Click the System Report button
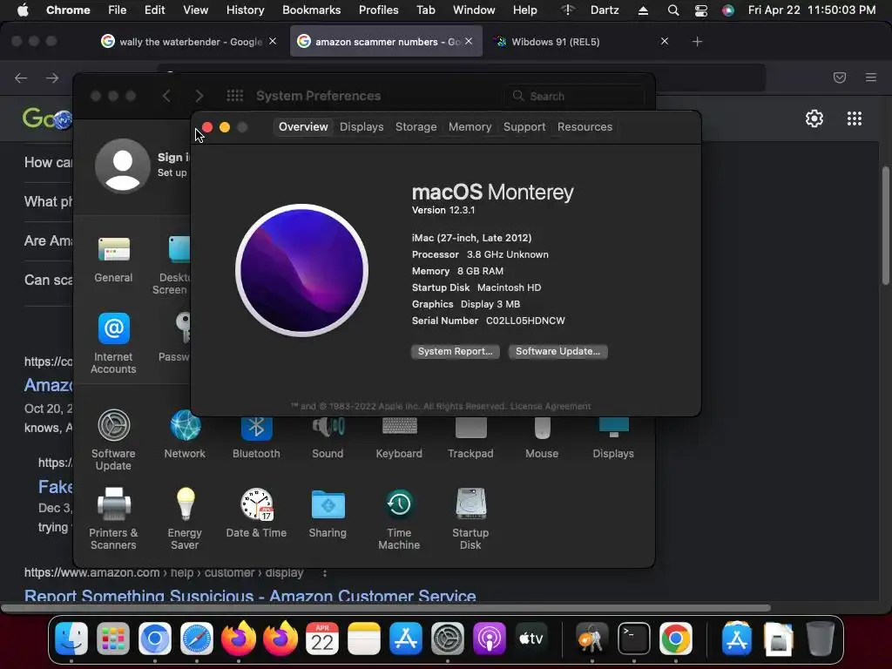 pyautogui.click(x=455, y=352)
